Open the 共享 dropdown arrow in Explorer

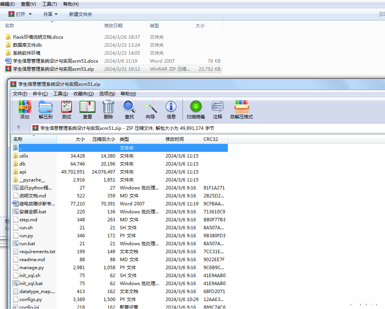pyautogui.click(x=56, y=14)
